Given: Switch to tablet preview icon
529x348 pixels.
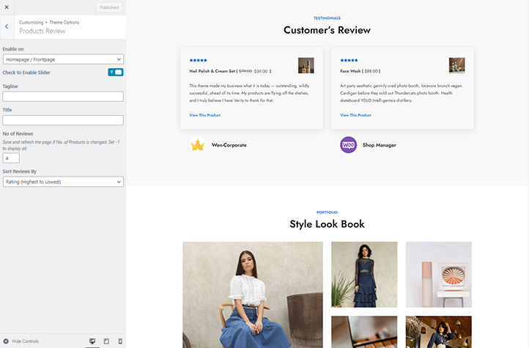Looking at the screenshot, I should coord(106,341).
